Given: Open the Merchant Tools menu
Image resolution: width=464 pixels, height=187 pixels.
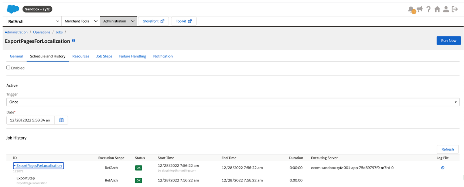Looking at the screenshot, I should point(81,21).
